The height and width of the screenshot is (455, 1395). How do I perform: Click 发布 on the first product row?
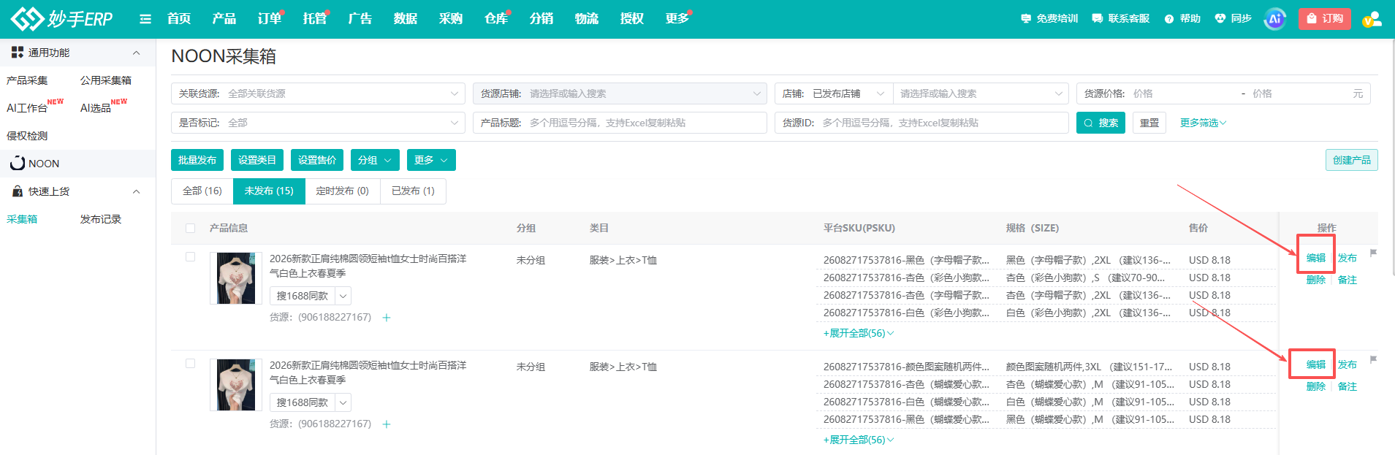click(1348, 258)
